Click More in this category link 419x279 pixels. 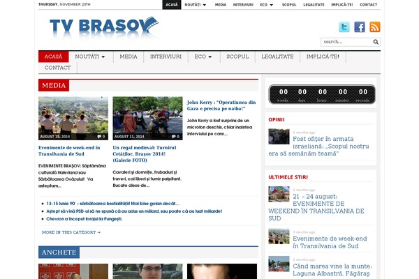point(71,232)
